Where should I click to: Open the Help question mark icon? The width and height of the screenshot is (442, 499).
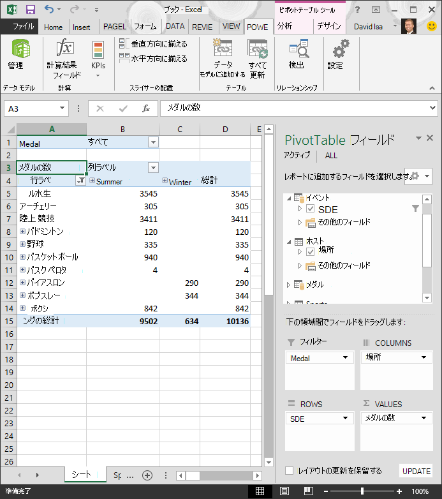357,10
